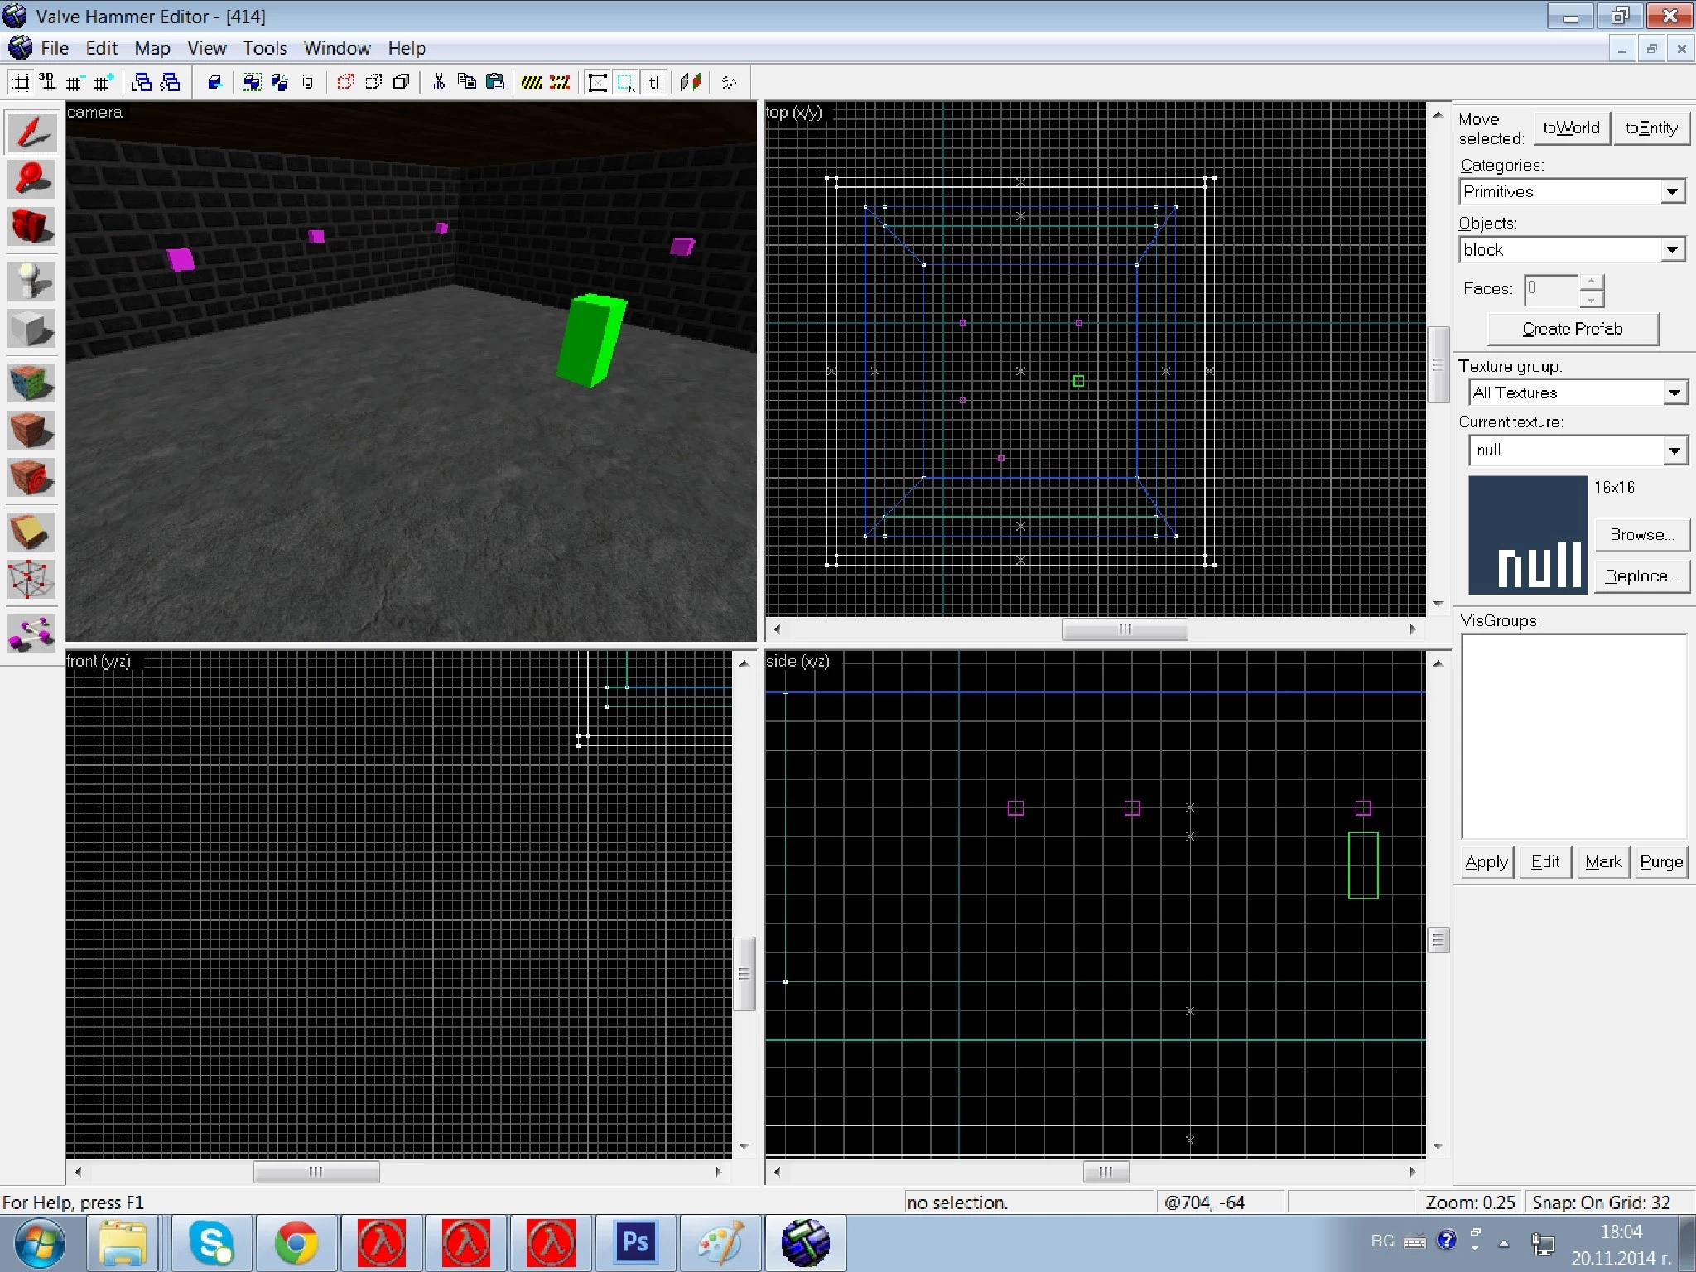Click the Carve with selected objects icon
The height and width of the screenshot is (1272, 1696).
pos(214,82)
